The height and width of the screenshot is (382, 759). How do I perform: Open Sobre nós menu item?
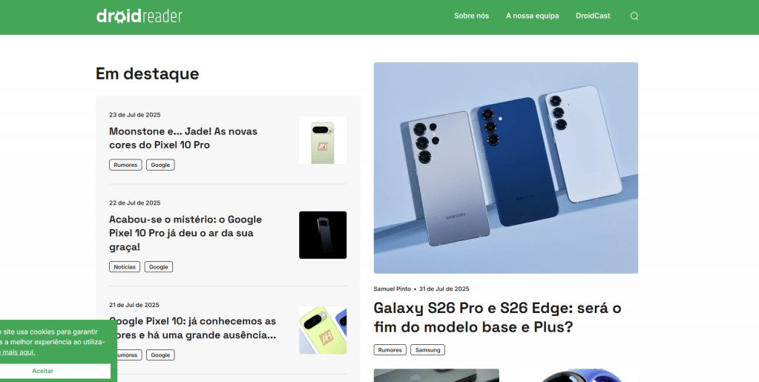tap(471, 16)
